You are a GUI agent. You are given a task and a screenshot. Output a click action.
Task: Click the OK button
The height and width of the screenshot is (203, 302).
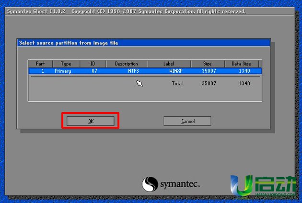tap(91, 121)
